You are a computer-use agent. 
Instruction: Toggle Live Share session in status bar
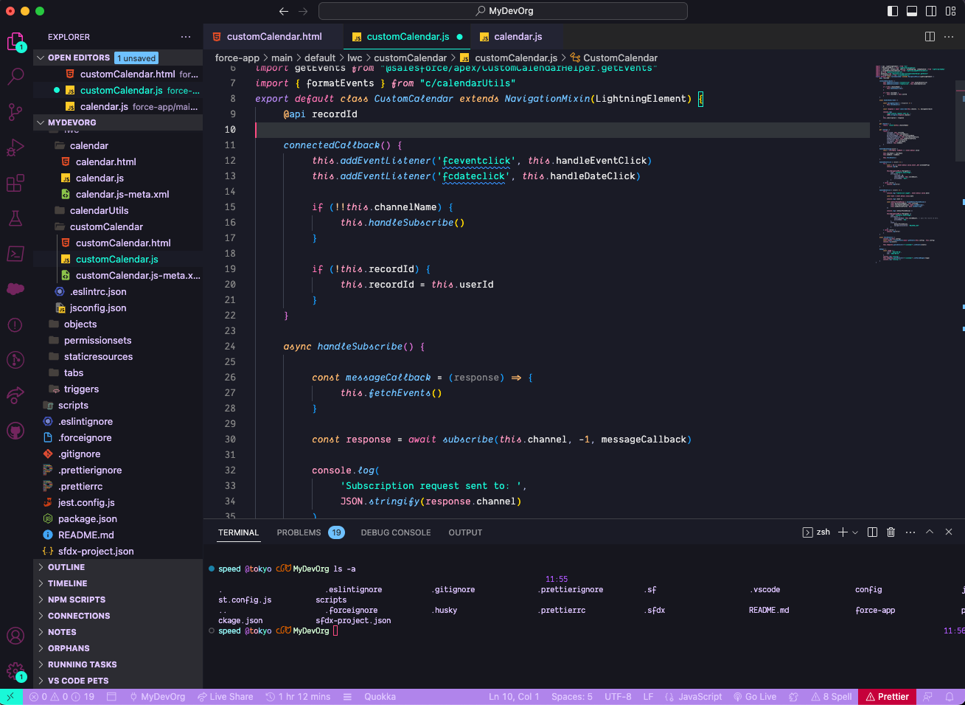pos(225,696)
